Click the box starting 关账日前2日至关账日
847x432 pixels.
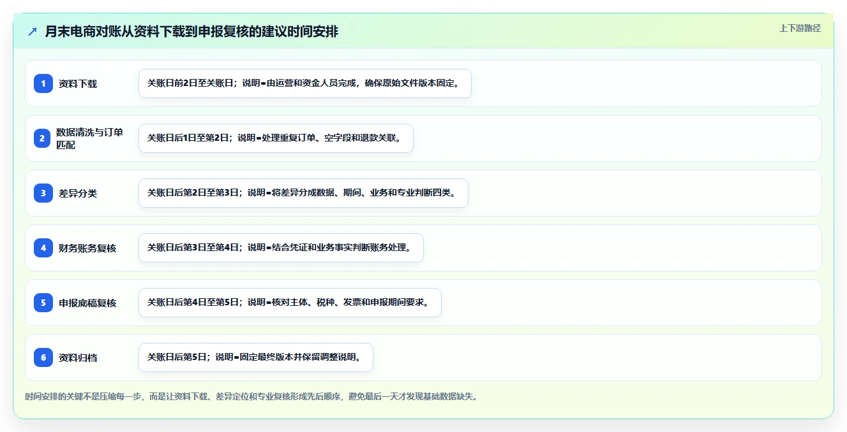click(305, 83)
